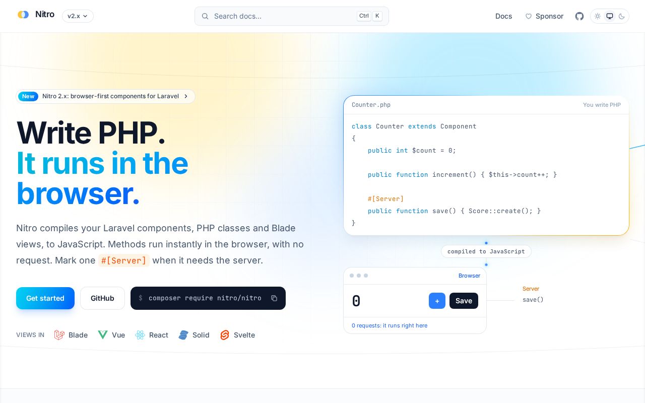Select system theme monitor icon
The width and height of the screenshot is (645, 403).
click(610, 16)
